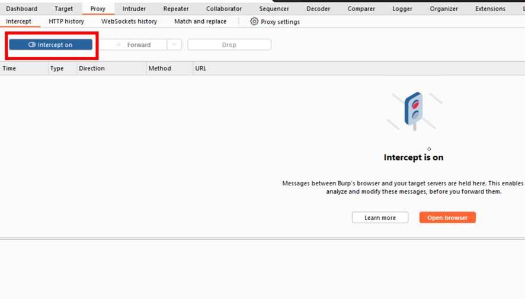
Task: Sort by the Direction column header
Action: pos(111,68)
